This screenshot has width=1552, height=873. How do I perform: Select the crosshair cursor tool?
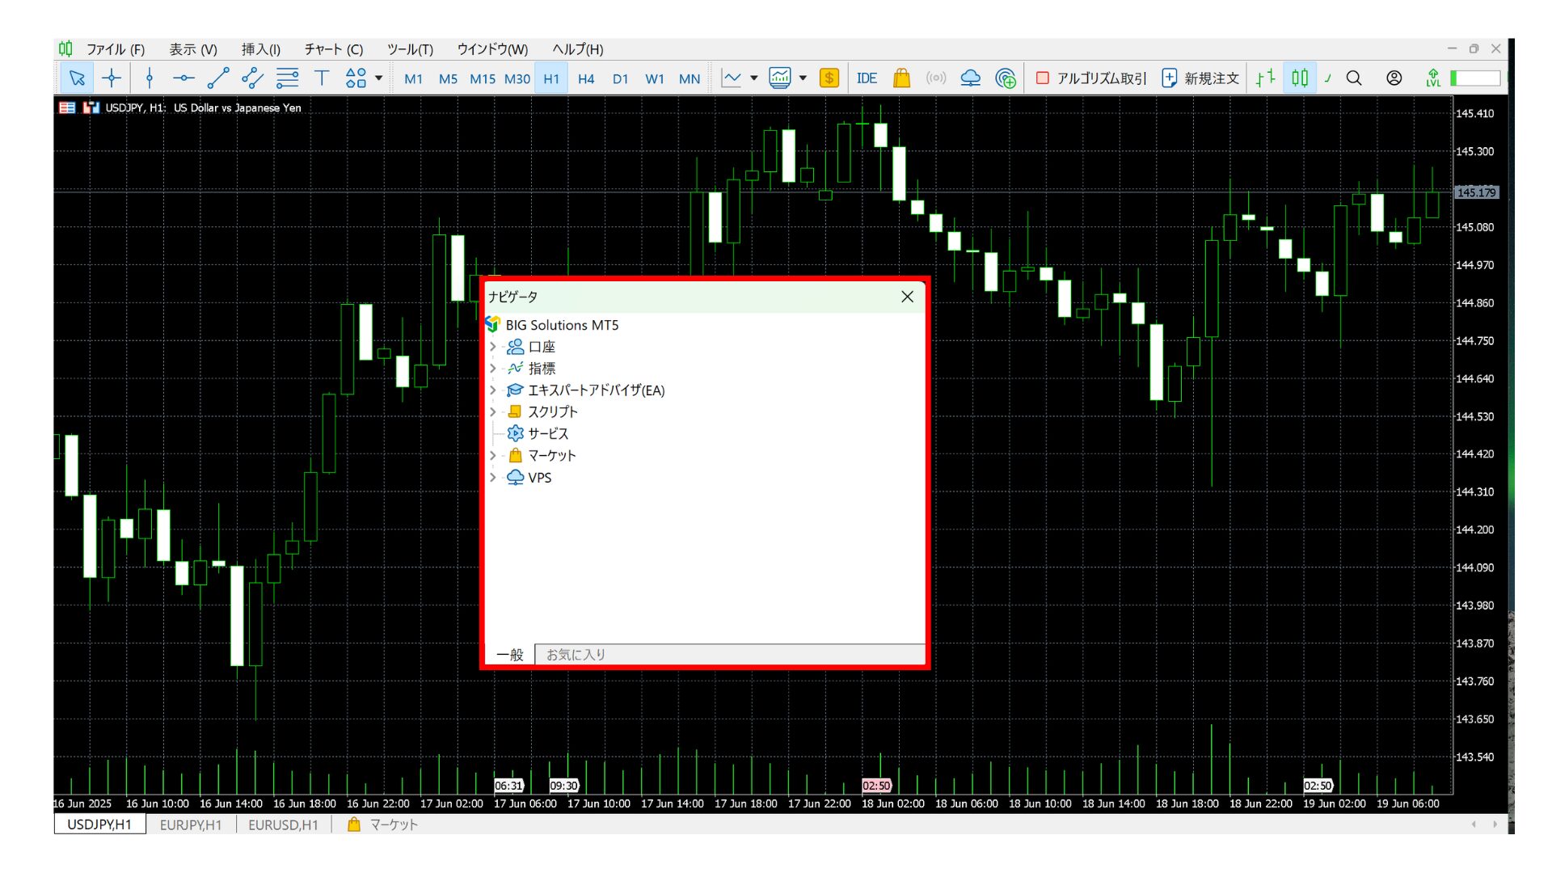(112, 78)
